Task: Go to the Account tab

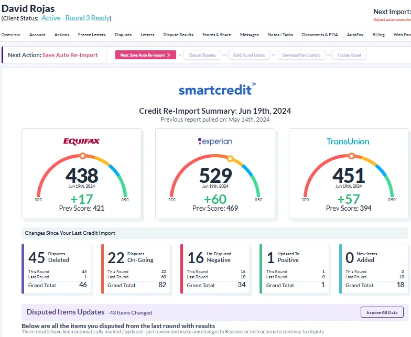Action: coord(37,35)
